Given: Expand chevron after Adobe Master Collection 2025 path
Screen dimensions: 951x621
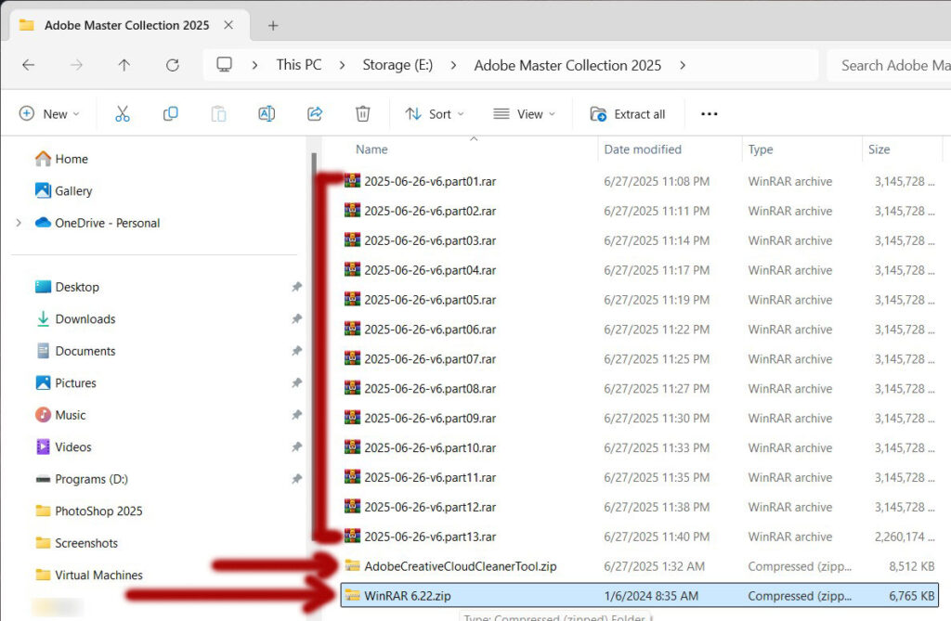Looking at the screenshot, I should 683,65.
